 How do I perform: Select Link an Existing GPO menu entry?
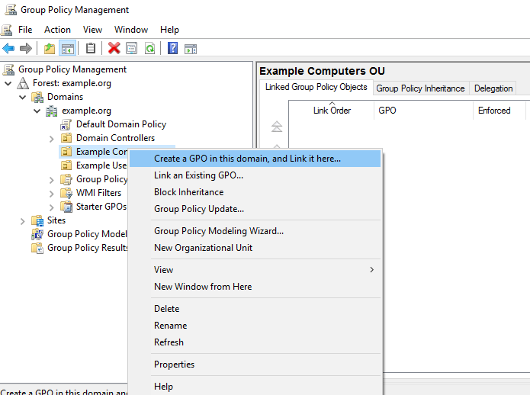click(x=198, y=175)
